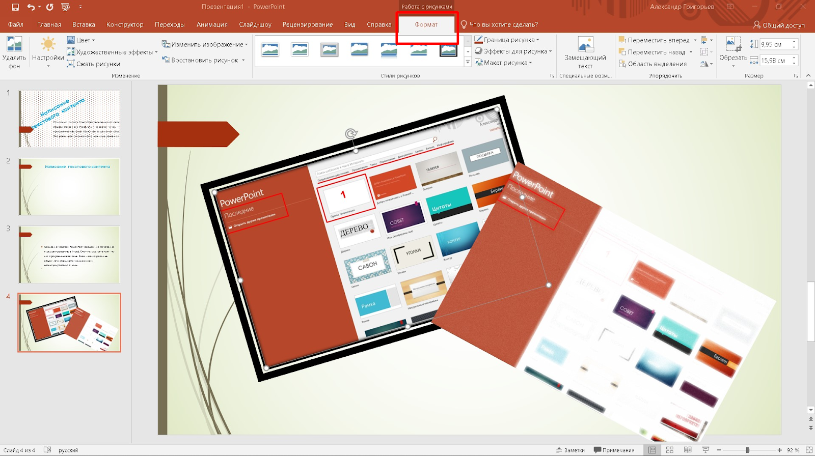
Task: Select slide 2 thumbnail in slide panel
Action: point(69,187)
